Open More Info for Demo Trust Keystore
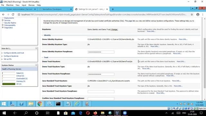 pyautogui.click(x=181, y=62)
